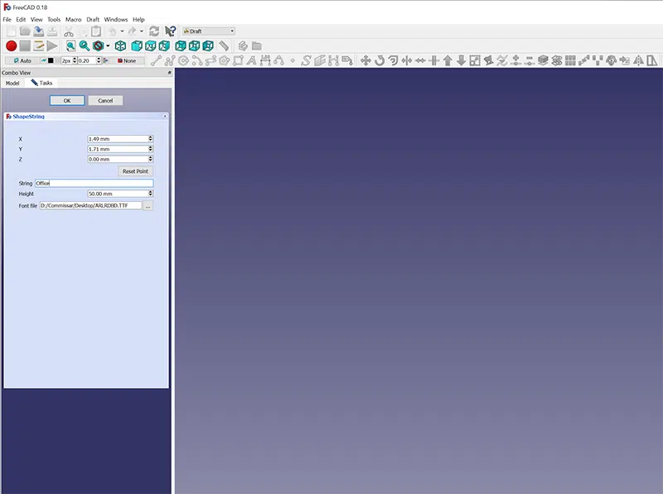The height and width of the screenshot is (494, 663).
Task: Open the Edit menu
Action: 21,19
